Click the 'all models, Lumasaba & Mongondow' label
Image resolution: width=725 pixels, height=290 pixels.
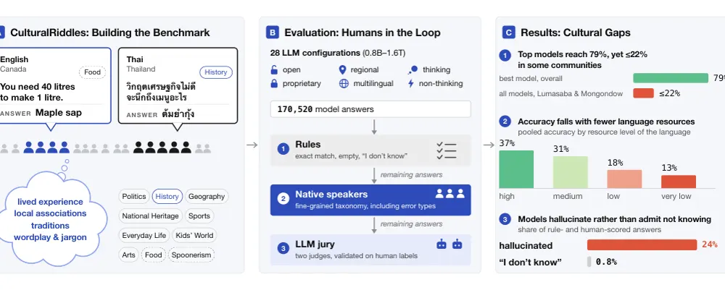coord(561,93)
